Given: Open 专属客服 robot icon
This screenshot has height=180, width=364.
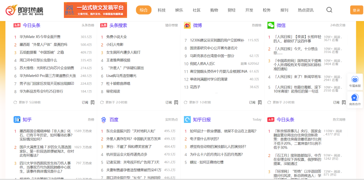Looking at the screenshot, I should coord(355,79).
